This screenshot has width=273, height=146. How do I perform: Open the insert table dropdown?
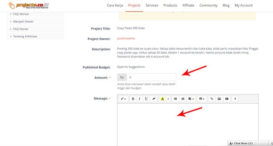202,99
